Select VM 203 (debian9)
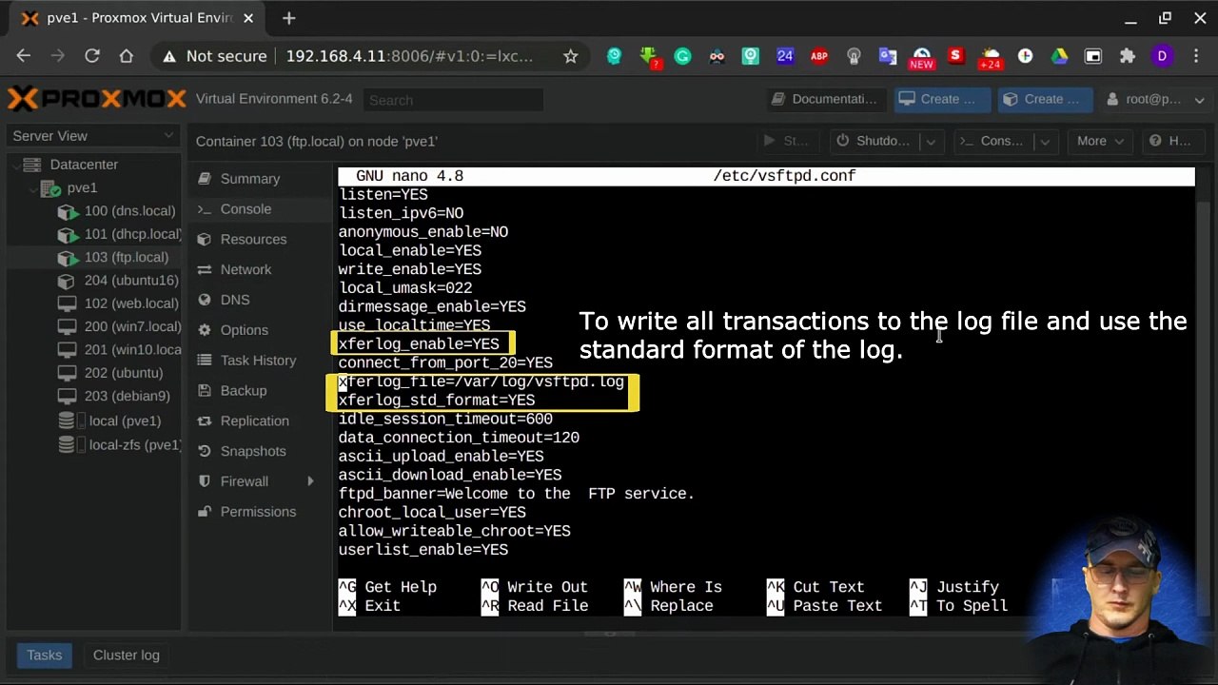 [x=127, y=396]
